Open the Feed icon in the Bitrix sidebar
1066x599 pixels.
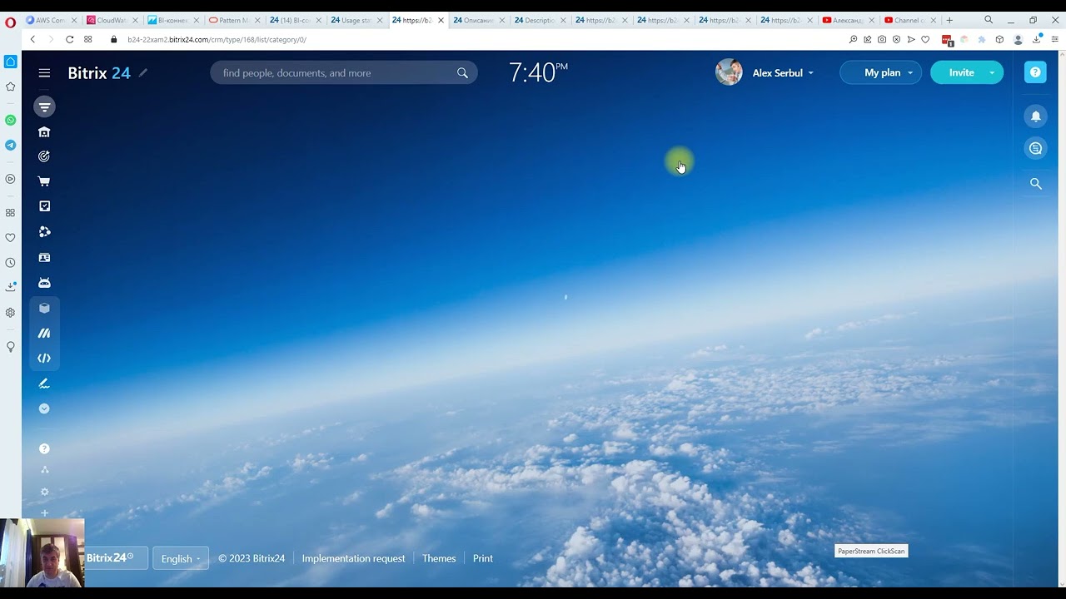(44, 106)
